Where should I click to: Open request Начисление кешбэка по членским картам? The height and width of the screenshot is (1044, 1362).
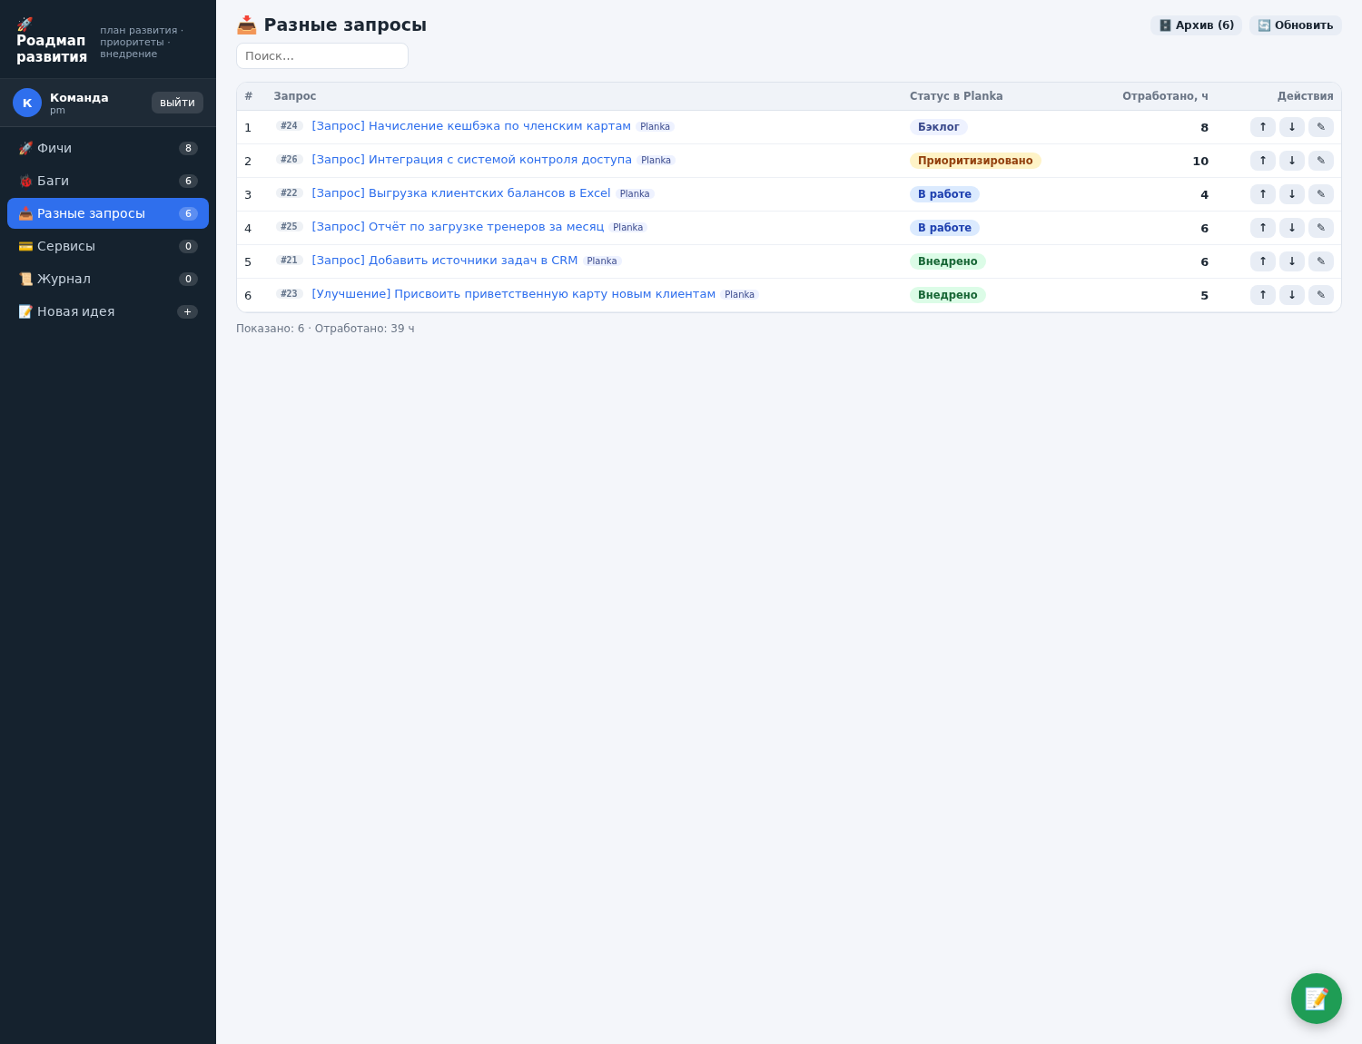tap(471, 126)
